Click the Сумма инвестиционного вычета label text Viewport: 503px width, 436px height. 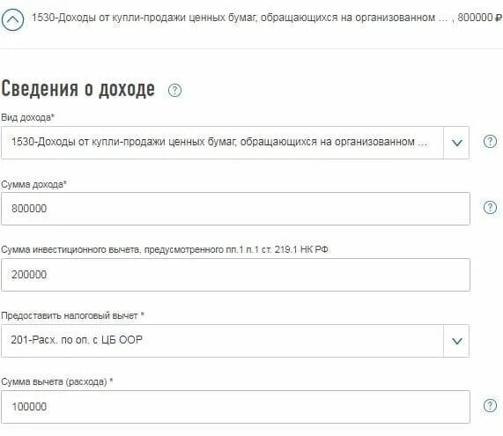165,249
